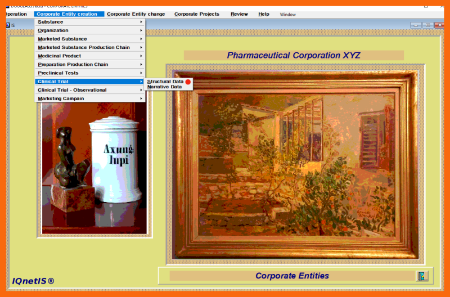This screenshot has height=297, width=450.
Task: Expand Marketed Substance Production Chain submenu
Action: coord(90,47)
